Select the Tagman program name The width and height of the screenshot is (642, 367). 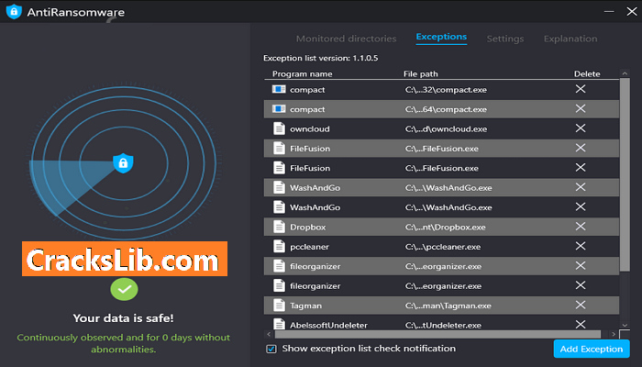point(305,306)
